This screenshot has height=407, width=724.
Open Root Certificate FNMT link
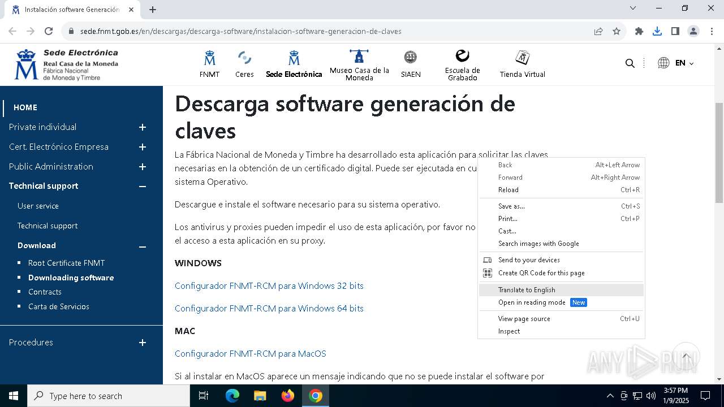tap(66, 263)
